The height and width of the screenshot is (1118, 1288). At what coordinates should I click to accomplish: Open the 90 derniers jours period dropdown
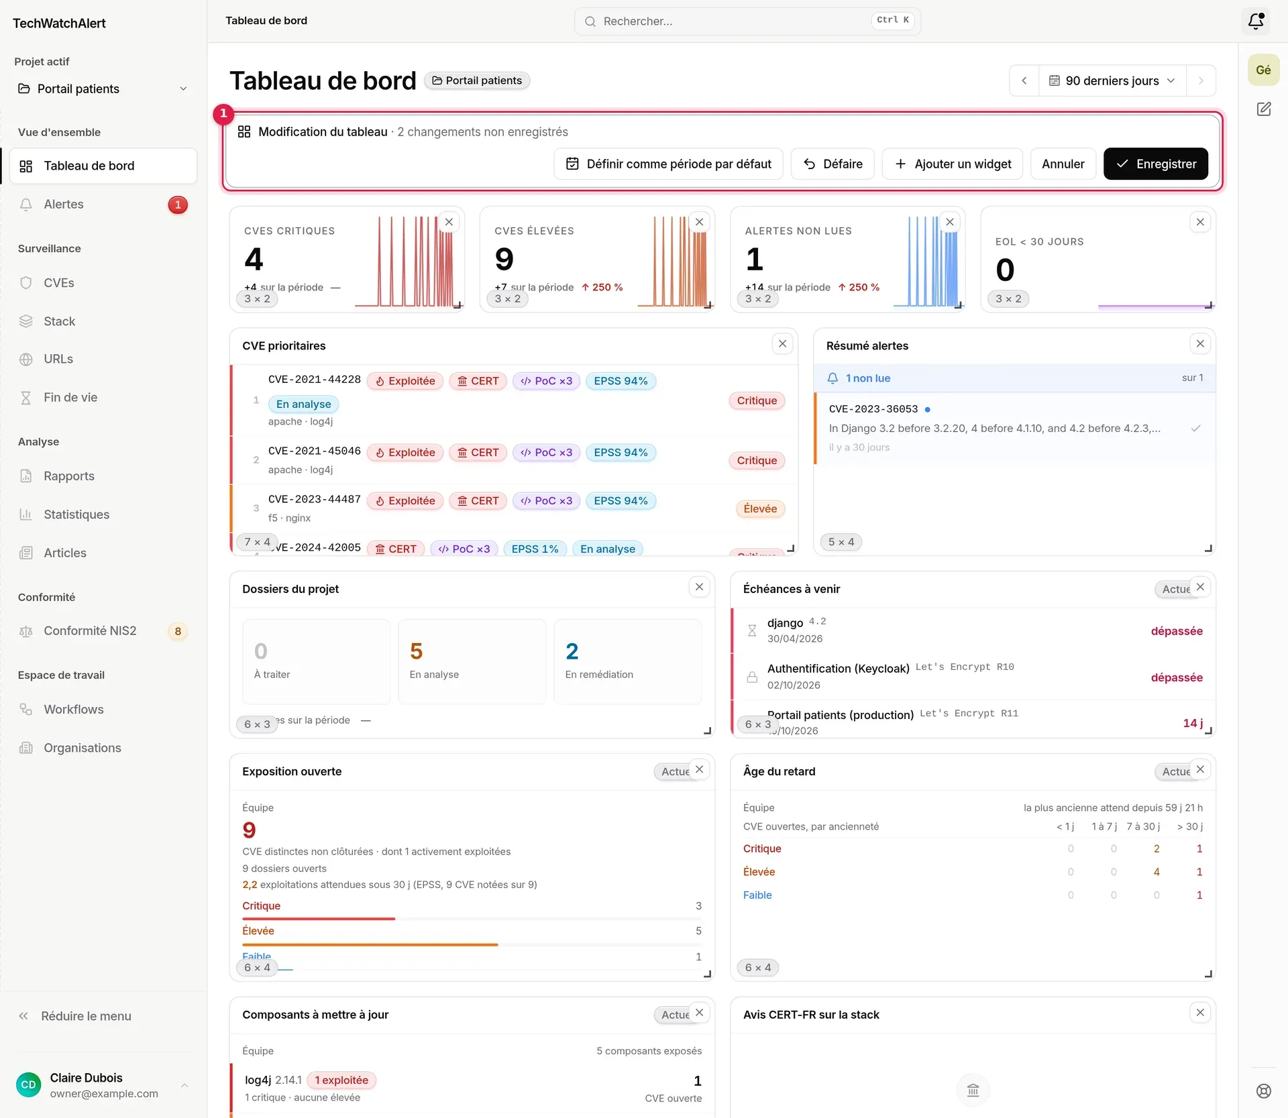coord(1112,80)
